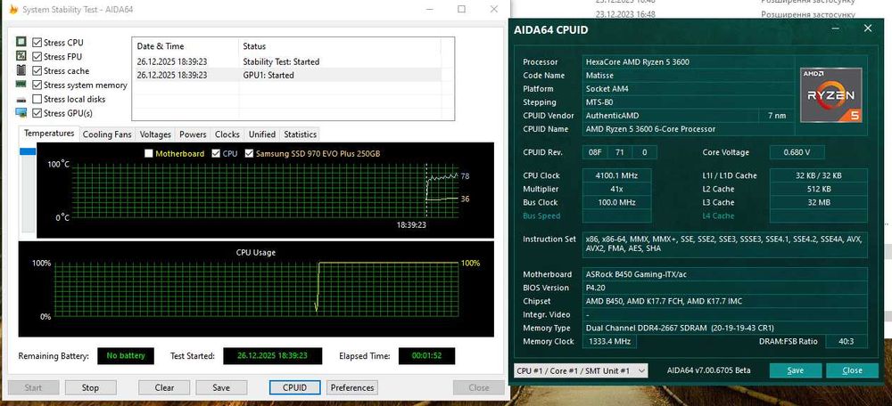Click the disk icon beside Stress local disks
892x406 pixels.
pos(21,100)
